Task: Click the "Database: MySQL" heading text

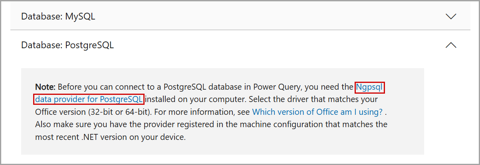Action: [58, 17]
